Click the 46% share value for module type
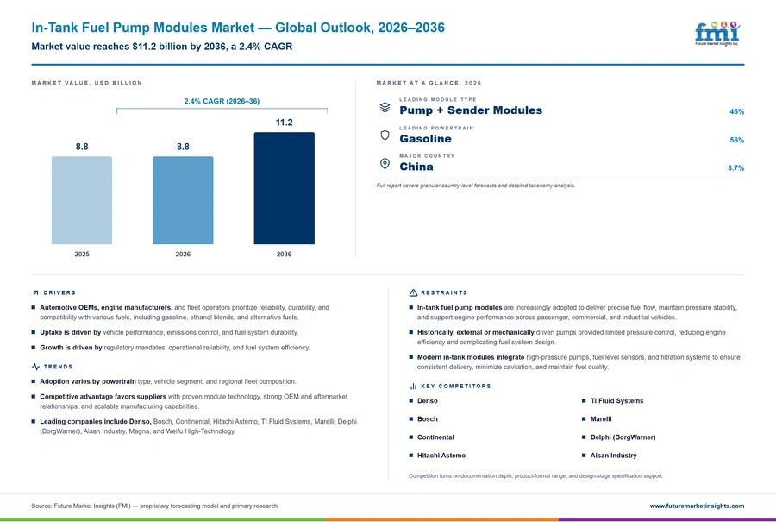 click(736, 111)
